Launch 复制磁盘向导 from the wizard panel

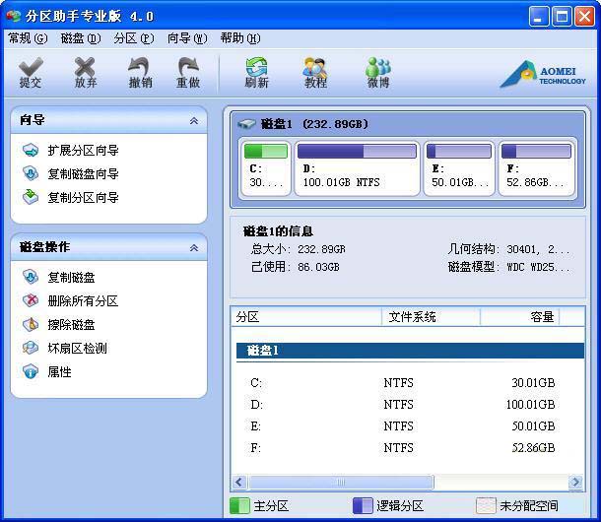(83, 174)
